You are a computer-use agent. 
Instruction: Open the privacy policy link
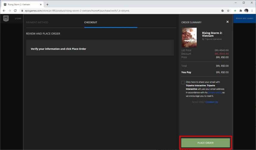pyautogui.click(x=215, y=92)
